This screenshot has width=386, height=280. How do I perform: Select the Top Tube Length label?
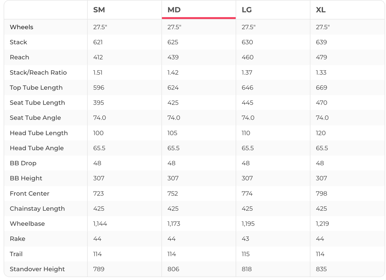click(x=36, y=88)
